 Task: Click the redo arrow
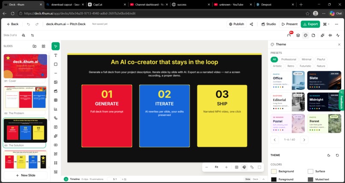37,24
